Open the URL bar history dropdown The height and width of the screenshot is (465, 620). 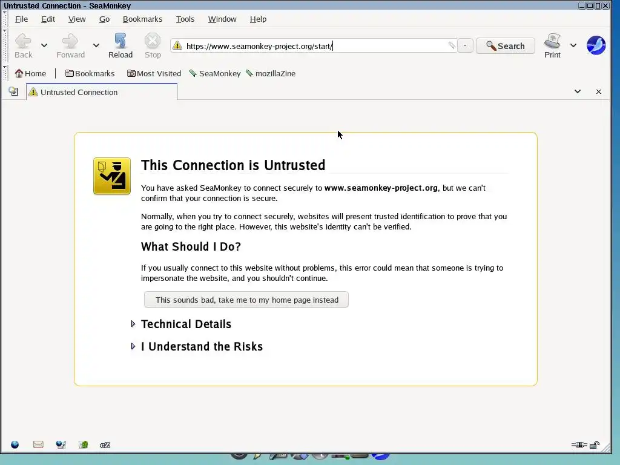pyautogui.click(x=465, y=45)
